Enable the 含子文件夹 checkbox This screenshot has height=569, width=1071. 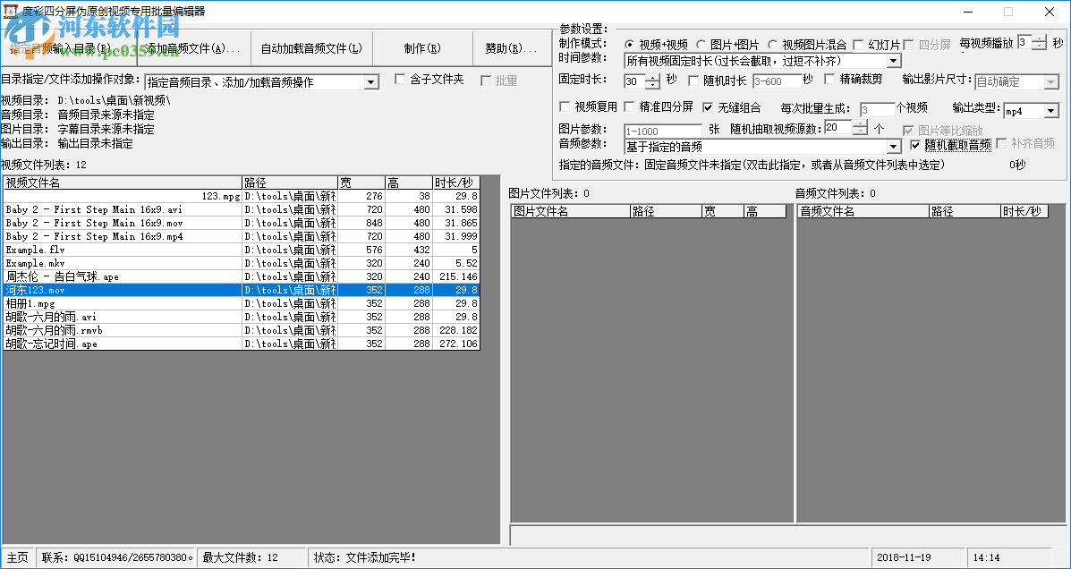tap(400, 80)
